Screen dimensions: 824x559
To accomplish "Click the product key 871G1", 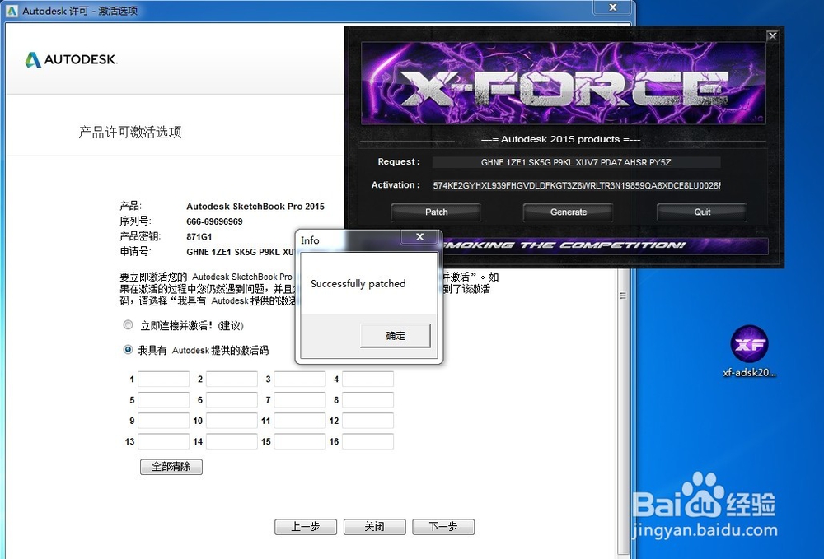I will tap(199, 237).
